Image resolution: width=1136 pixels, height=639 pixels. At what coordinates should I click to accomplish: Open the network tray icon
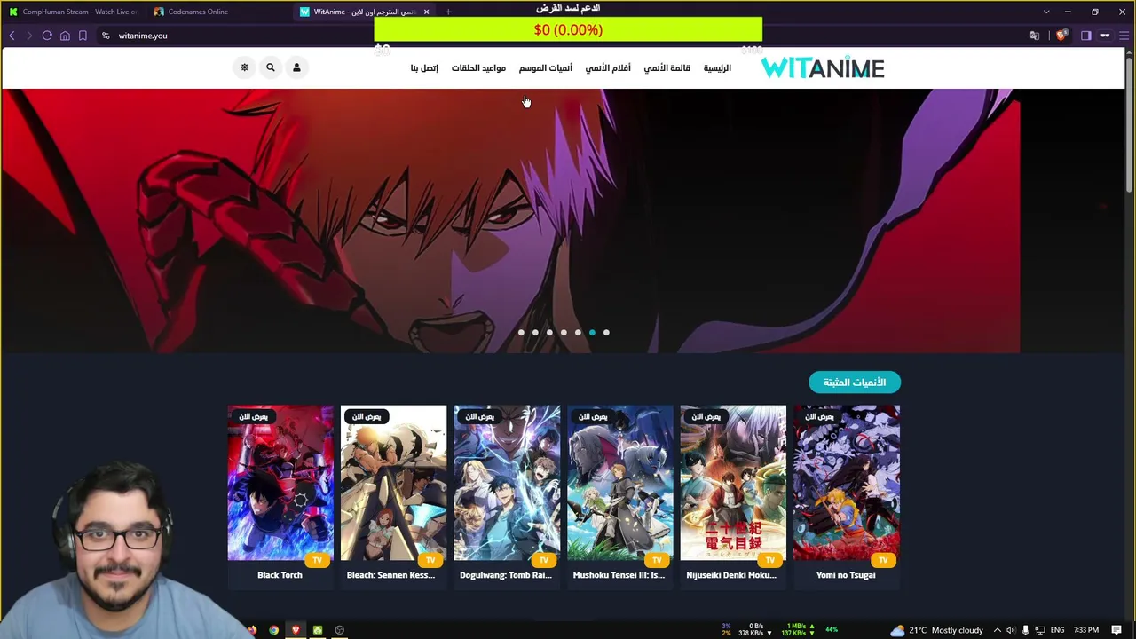1040,630
